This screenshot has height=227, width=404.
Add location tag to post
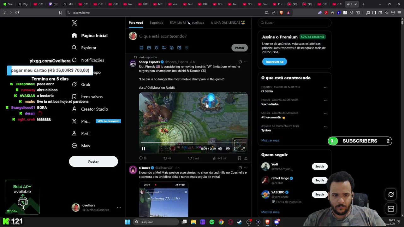pyautogui.click(x=187, y=48)
